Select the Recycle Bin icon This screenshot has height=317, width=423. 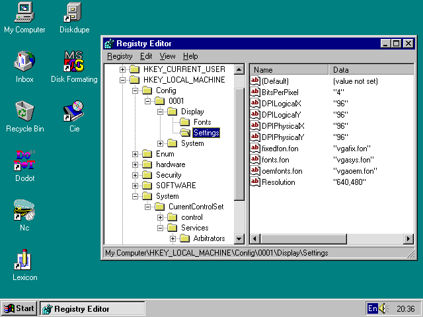pyautogui.click(x=24, y=111)
